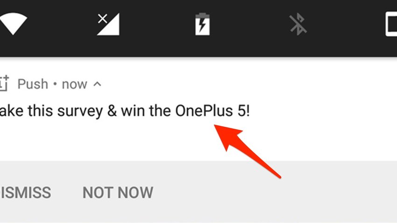Open the charging battery status icon
This screenshot has width=397, height=223.
click(202, 24)
